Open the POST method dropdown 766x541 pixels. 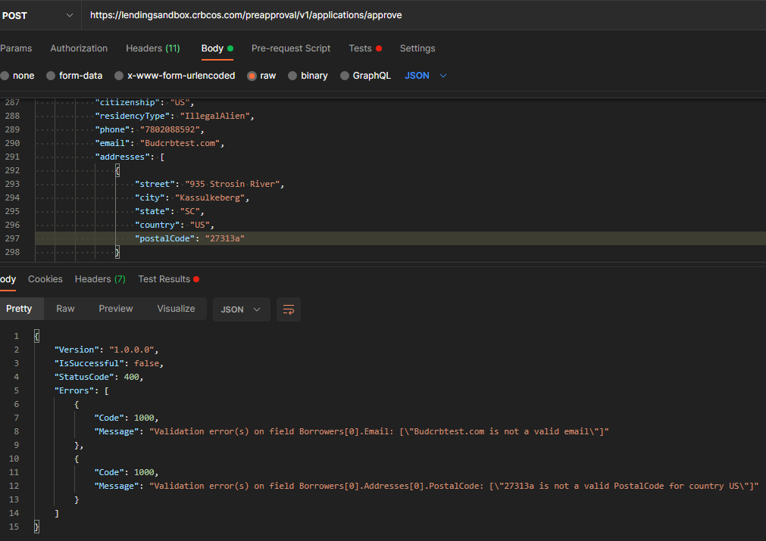click(38, 15)
